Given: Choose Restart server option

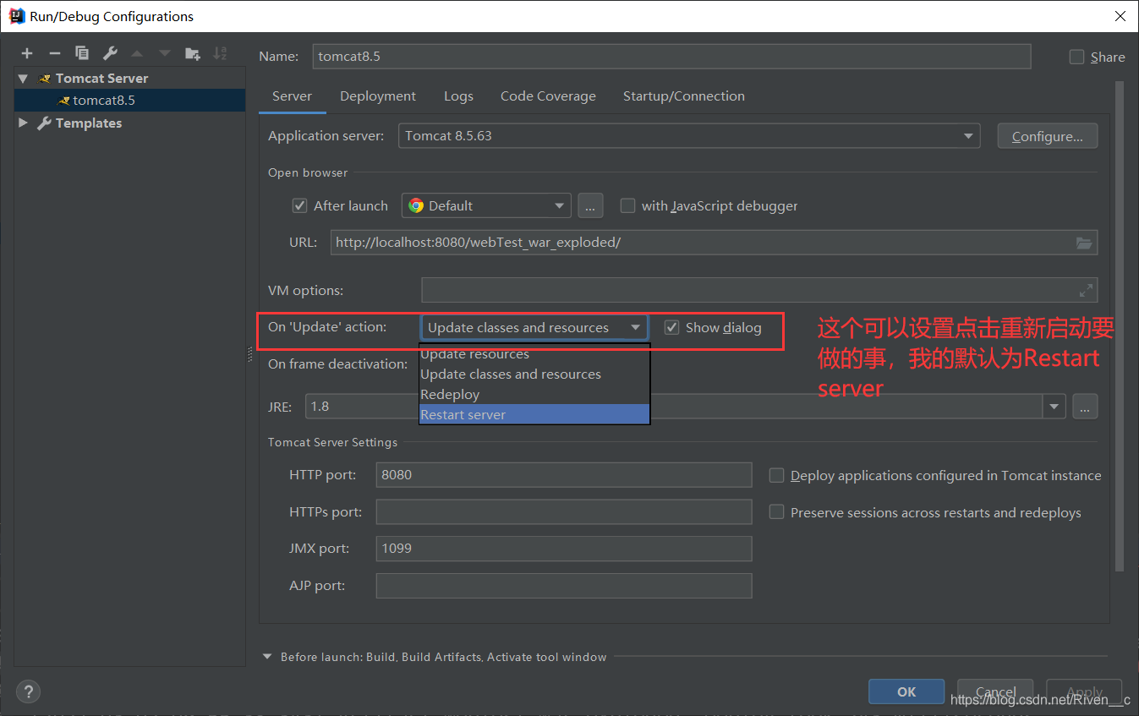Looking at the screenshot, I should coord(534,414).
